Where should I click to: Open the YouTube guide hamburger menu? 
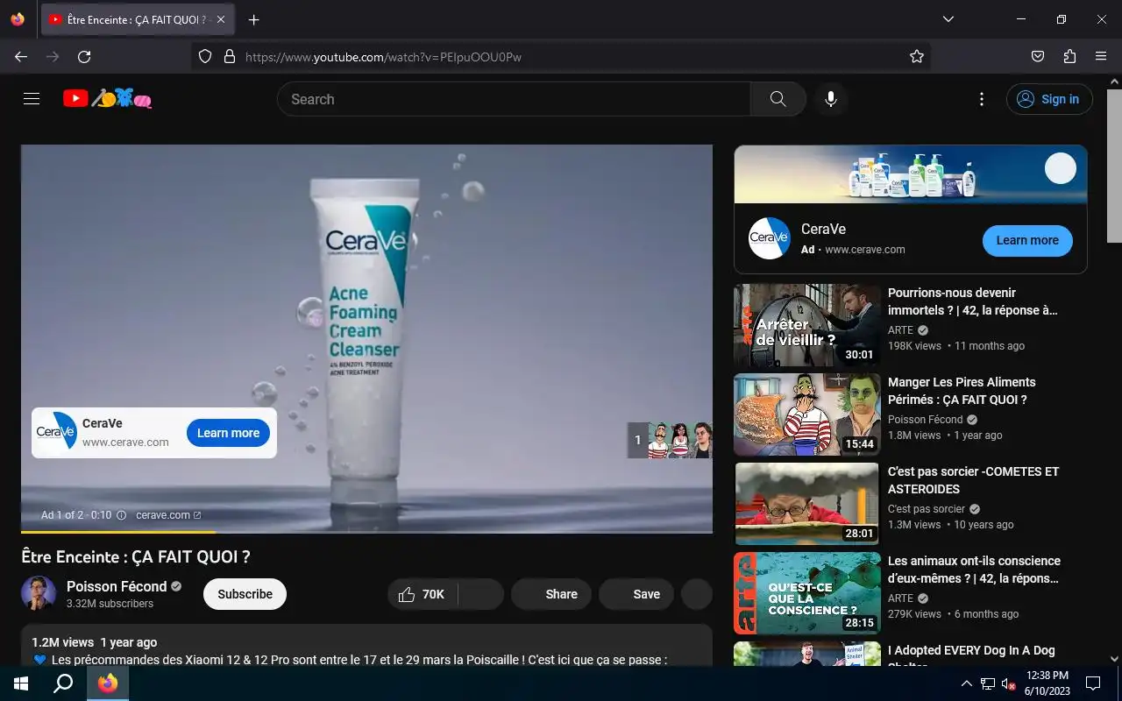tap(32, 99)
